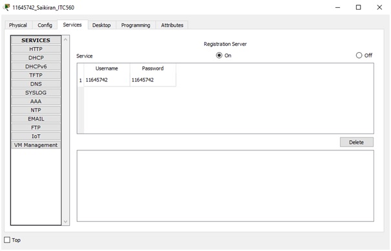Open the DNS service configuration
The height and width of the screenshot is (251, 391).
36,84
